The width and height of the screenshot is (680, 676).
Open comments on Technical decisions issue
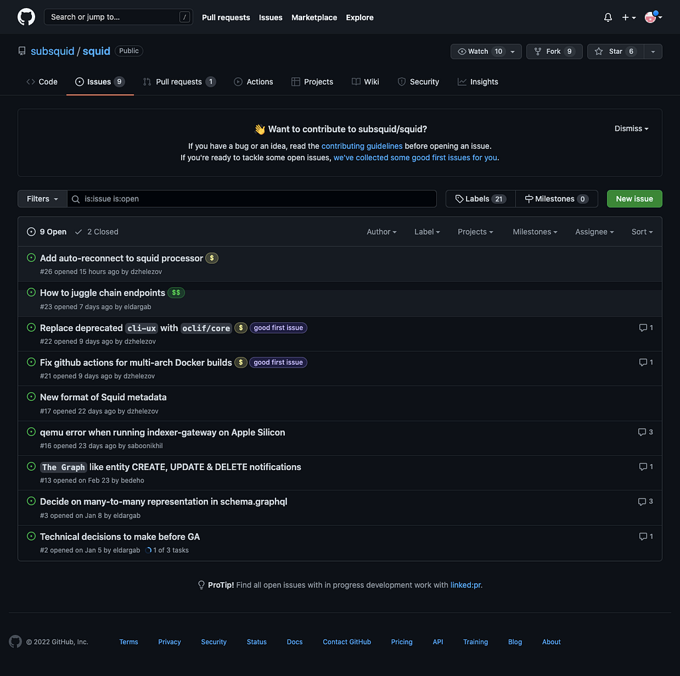(645, 536)
